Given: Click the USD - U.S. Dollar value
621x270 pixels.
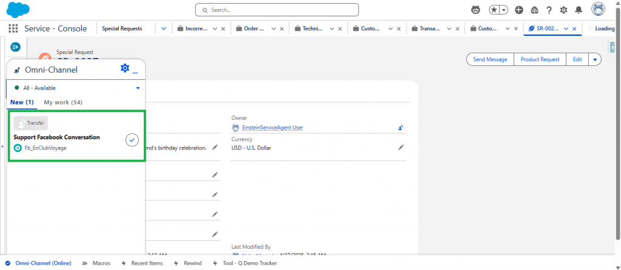Looking at the screenshot, I should click(x=251, y=148).
